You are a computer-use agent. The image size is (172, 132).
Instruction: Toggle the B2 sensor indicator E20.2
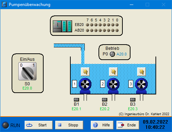tap(104, 100)
